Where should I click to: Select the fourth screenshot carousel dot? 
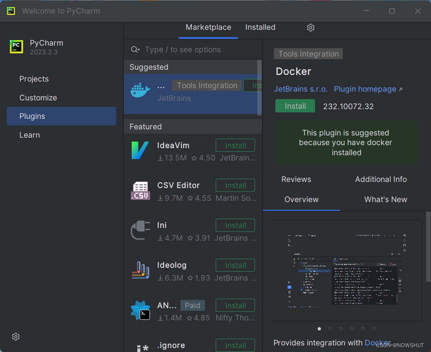[352, 328]
